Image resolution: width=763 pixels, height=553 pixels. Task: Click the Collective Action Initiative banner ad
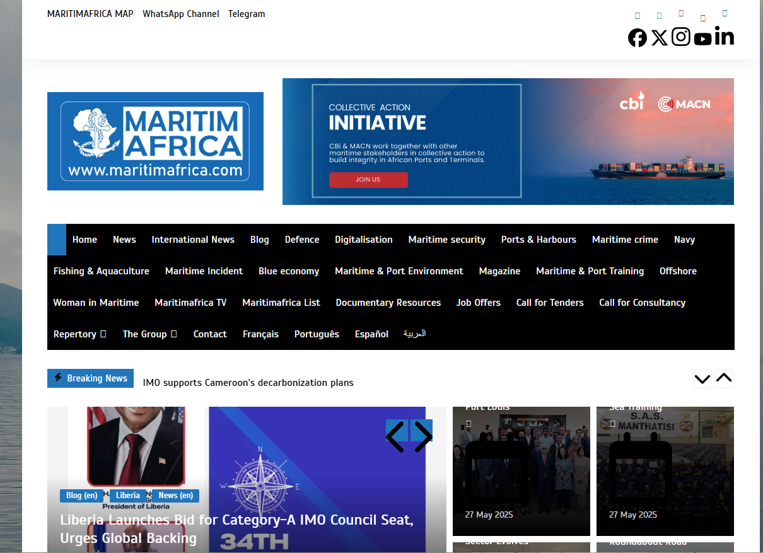tap(508, 141)
